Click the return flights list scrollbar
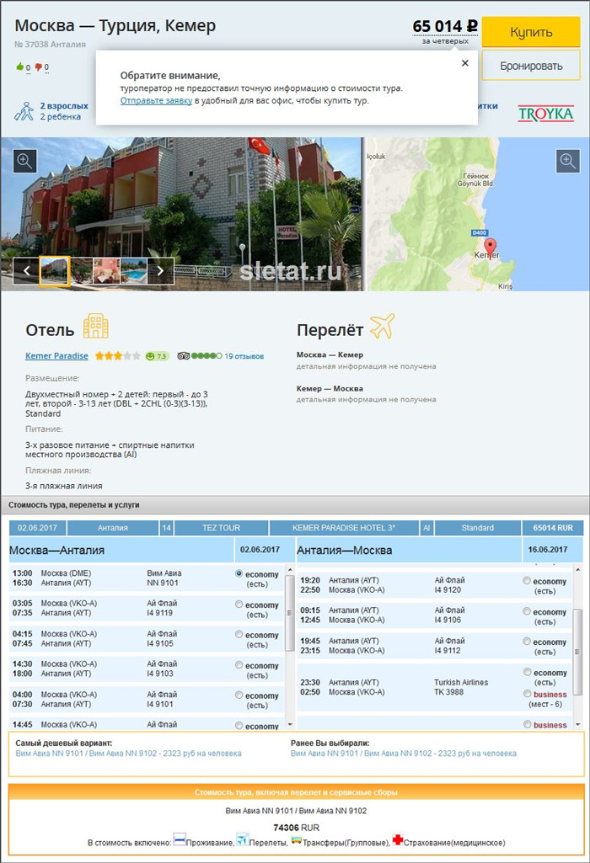 coord(578,653)
